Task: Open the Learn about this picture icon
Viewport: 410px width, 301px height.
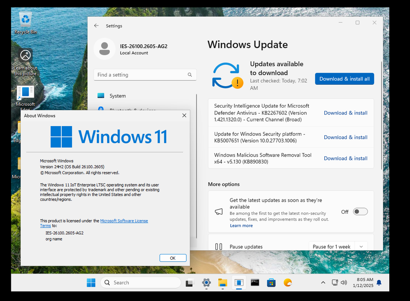Action: 25,62
